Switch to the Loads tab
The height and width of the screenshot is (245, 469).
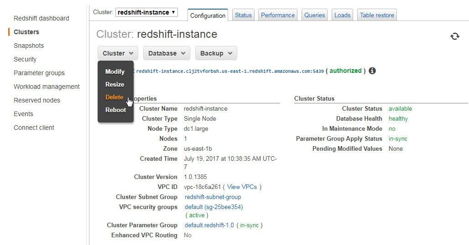point(342,15)
